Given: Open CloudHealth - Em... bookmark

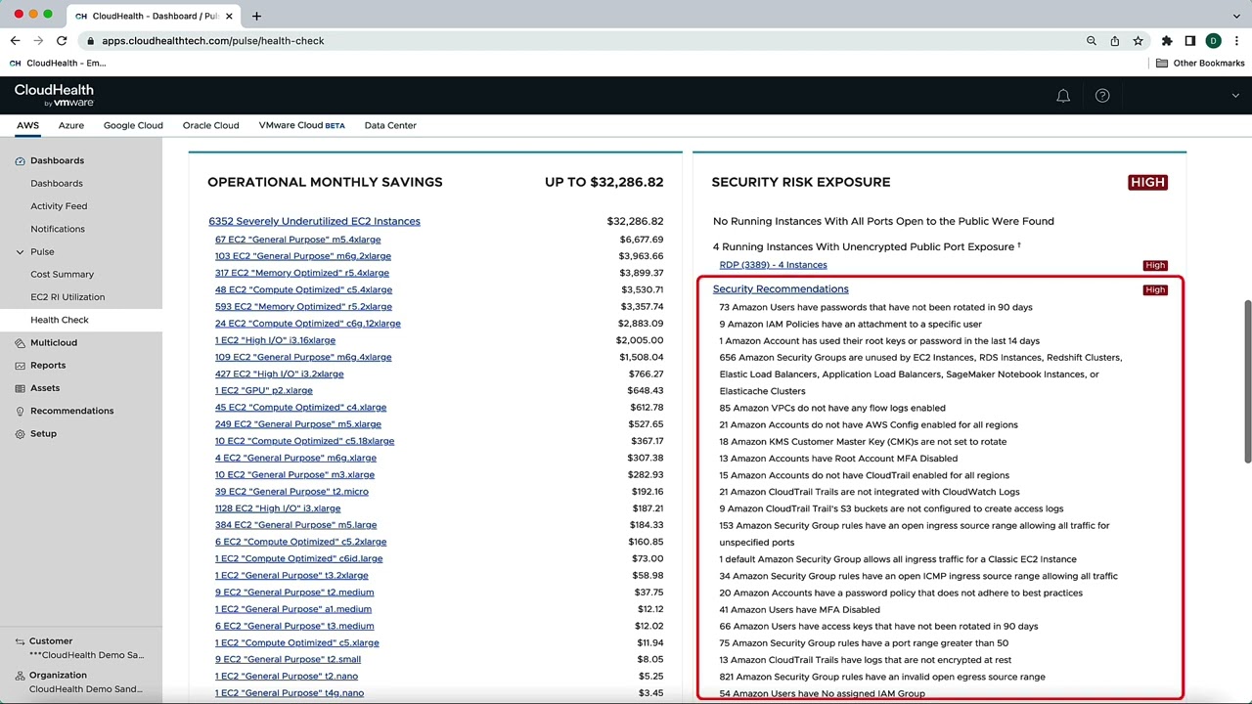Looking at the screenshot, I should pos(57,64).
